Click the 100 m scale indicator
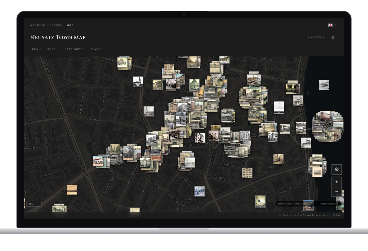This screenshot has height=251, width=368. [x=33, y=204]
